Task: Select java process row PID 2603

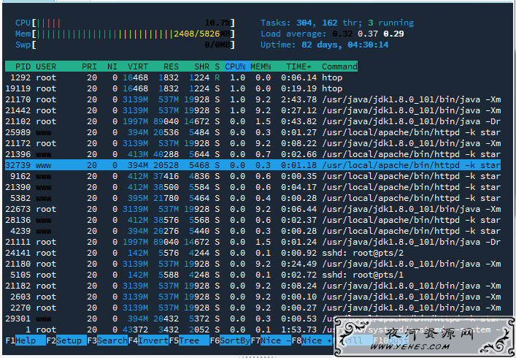Action: pos(253,297)
